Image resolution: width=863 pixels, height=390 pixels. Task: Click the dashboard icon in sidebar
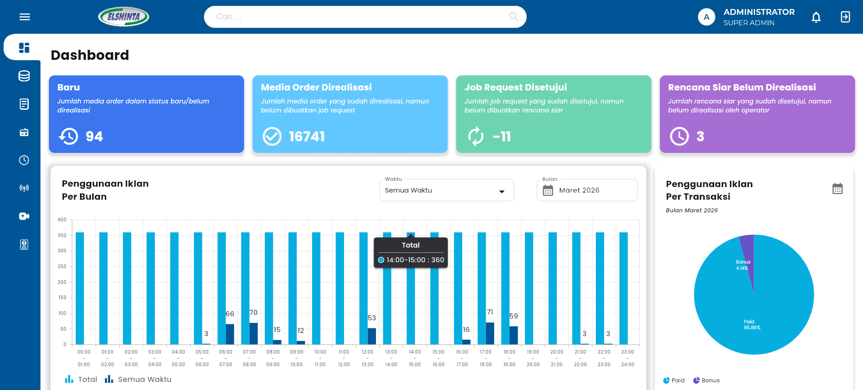point(24,48)
